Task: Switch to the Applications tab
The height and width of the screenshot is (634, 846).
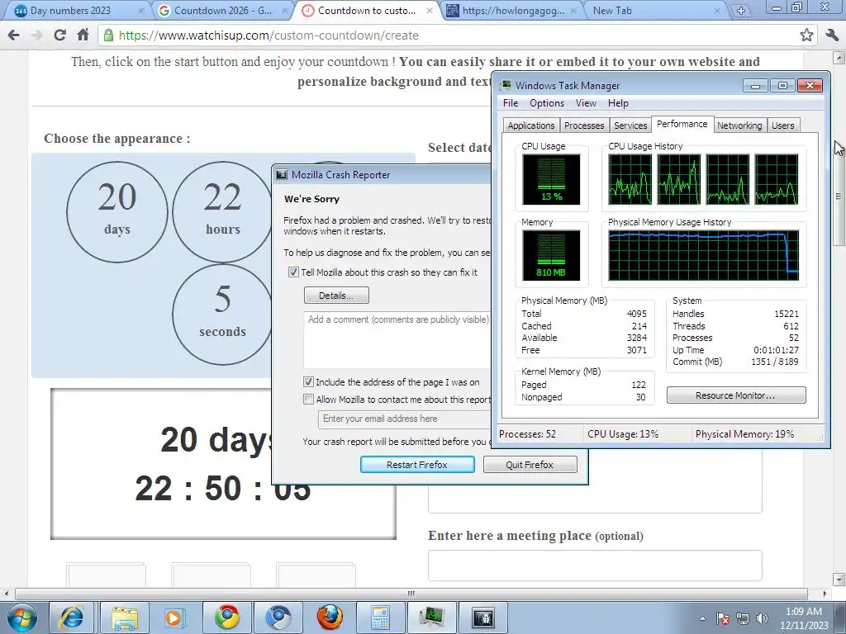Action: tap(531, 125)
